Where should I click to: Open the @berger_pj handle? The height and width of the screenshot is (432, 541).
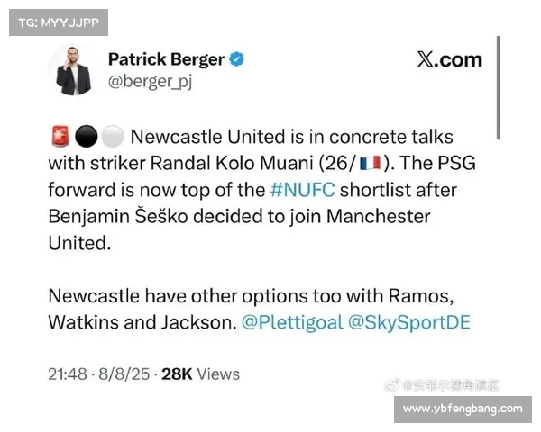(x=150, y=82)
